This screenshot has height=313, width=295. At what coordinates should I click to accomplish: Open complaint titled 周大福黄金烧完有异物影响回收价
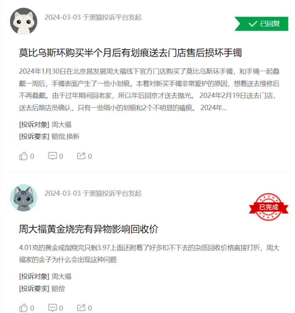[89, 229]
